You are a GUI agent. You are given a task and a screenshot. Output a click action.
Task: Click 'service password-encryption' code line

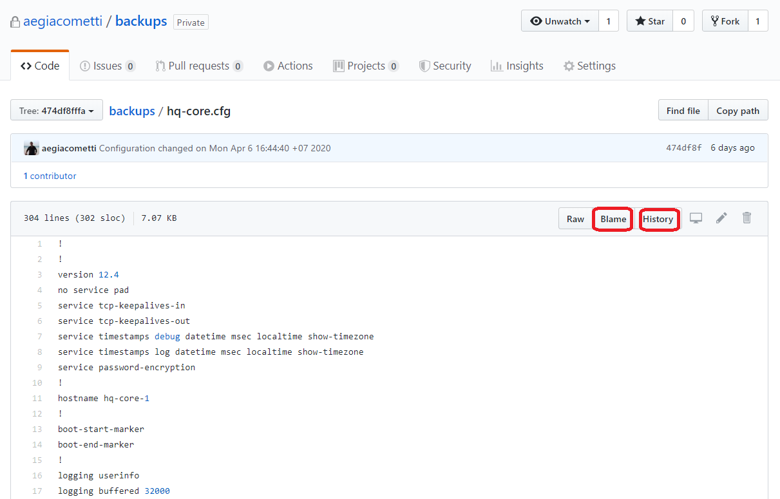(126, 368)
